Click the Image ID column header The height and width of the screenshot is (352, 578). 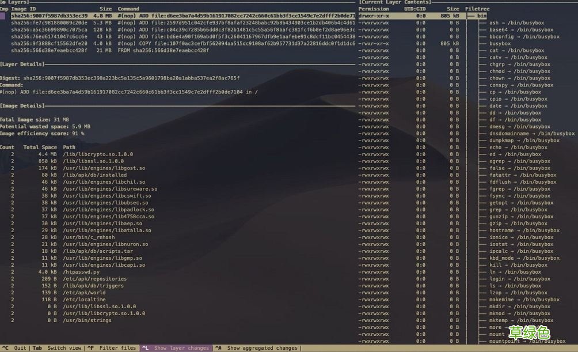pos(24,9)
